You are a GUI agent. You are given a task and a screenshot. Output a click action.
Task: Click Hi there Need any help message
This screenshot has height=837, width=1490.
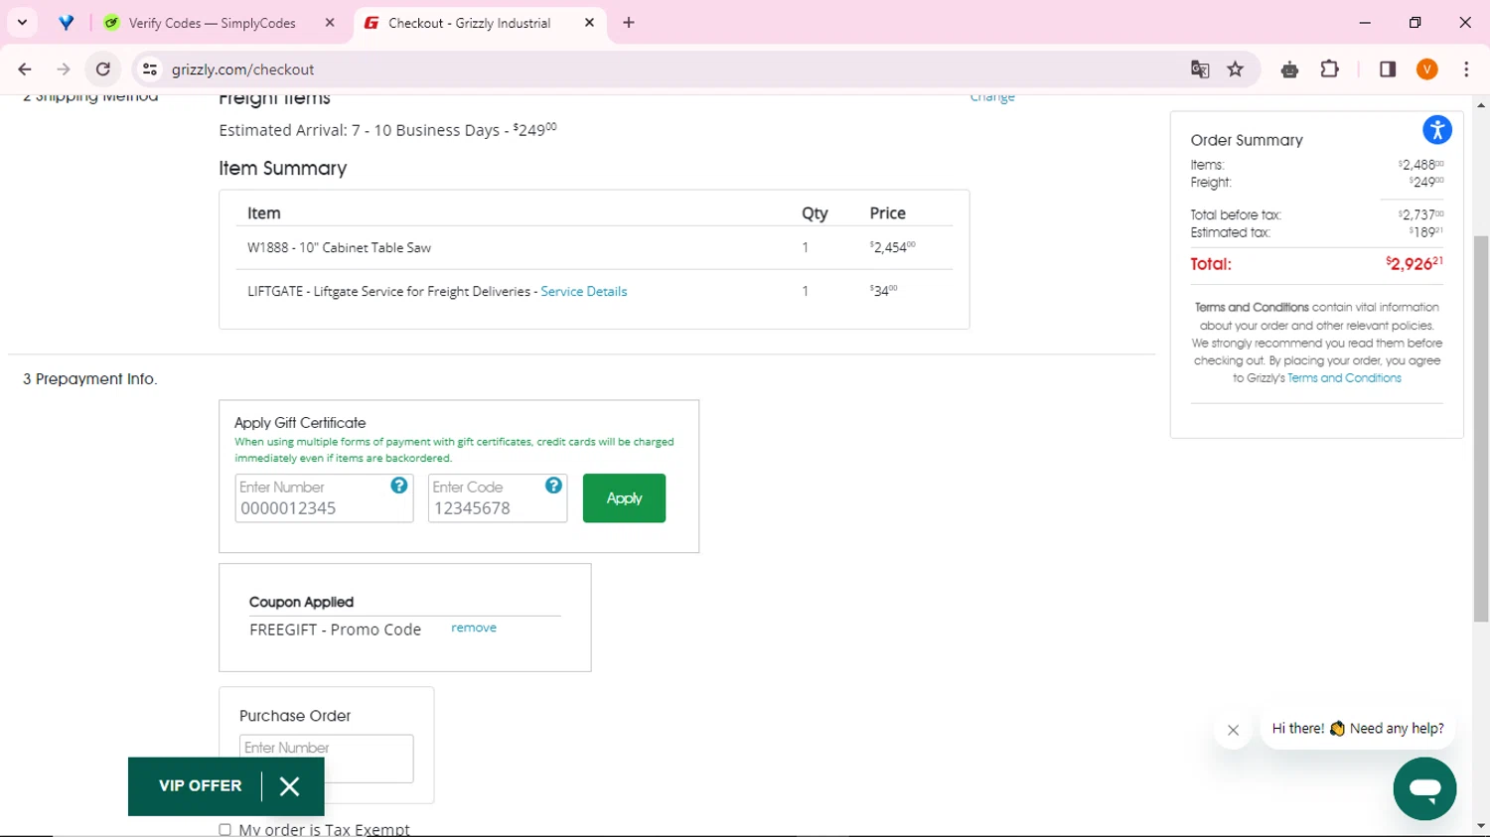tap(1358, 729)
